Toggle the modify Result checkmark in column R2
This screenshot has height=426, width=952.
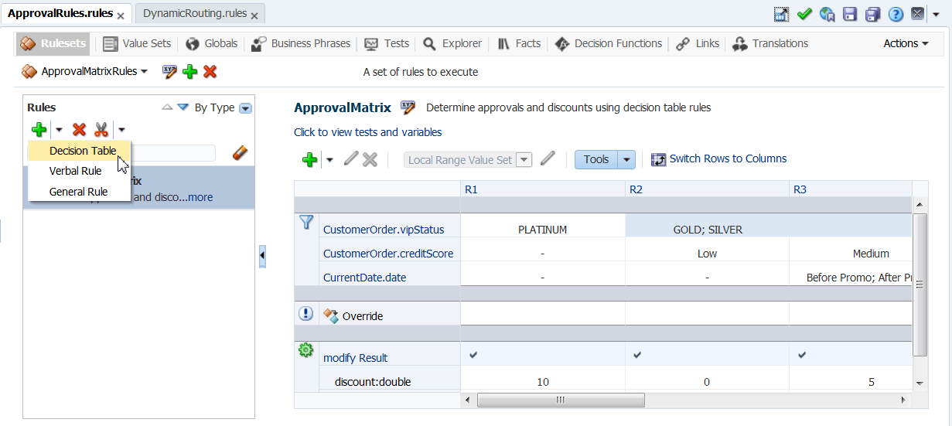tap(637, 355)
